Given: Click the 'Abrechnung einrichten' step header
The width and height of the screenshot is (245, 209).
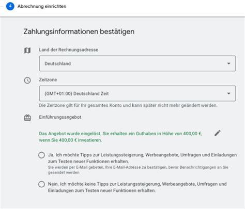Looking at the screenshot, I should (42, 6).
